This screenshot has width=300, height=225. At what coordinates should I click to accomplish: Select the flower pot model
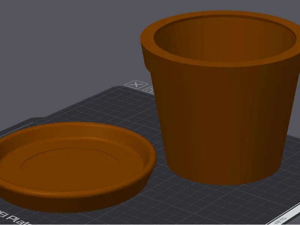pyautogui.click(x=220, y=97)
